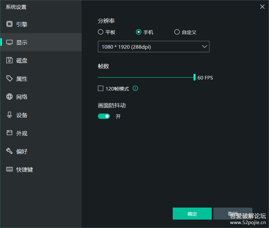Select the 平板 resolution radio button
Image resolution: width=269 pixels, height=228 pixels.
click(101, 32)
